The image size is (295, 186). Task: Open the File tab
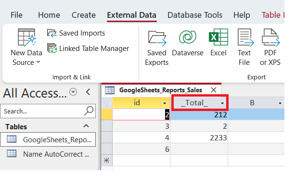(x=16, y=15)
